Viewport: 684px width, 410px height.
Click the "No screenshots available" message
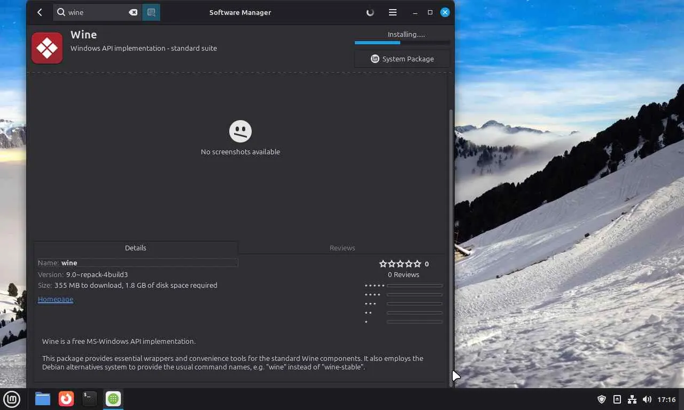coord(240,152)
